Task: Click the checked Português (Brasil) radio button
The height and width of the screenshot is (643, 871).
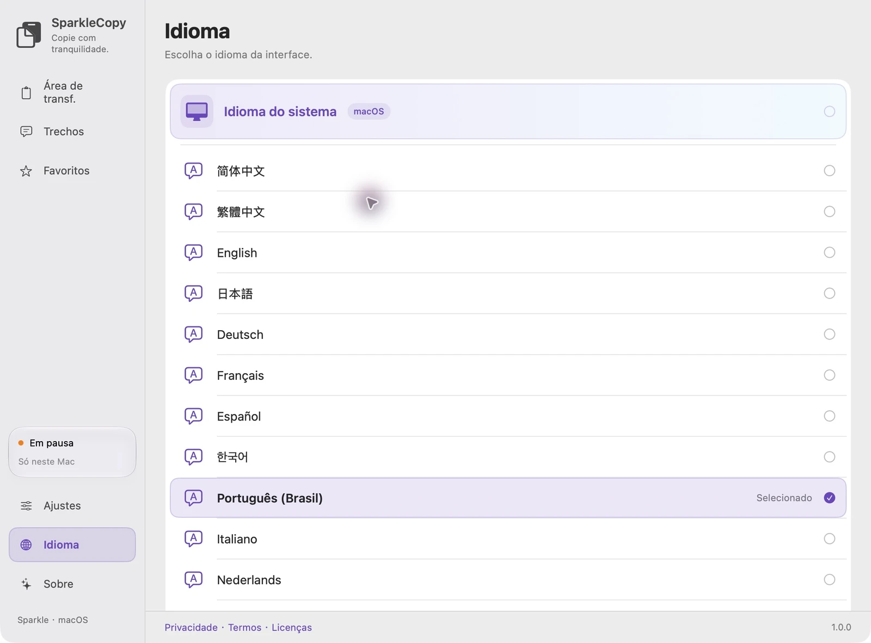Action: point(829,498)
